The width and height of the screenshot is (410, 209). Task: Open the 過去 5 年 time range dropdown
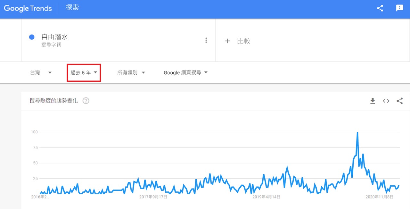click(84, 73)
